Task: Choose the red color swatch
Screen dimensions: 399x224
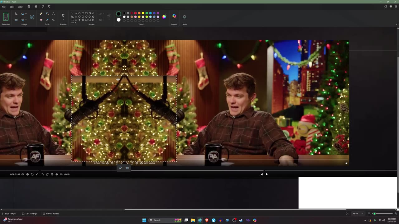Action: (x=135, y=13)
